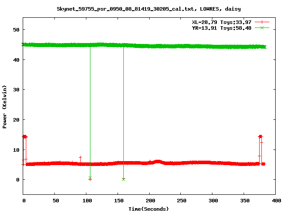Click the green dropout spike near 159 seconds

click(124, 112)
